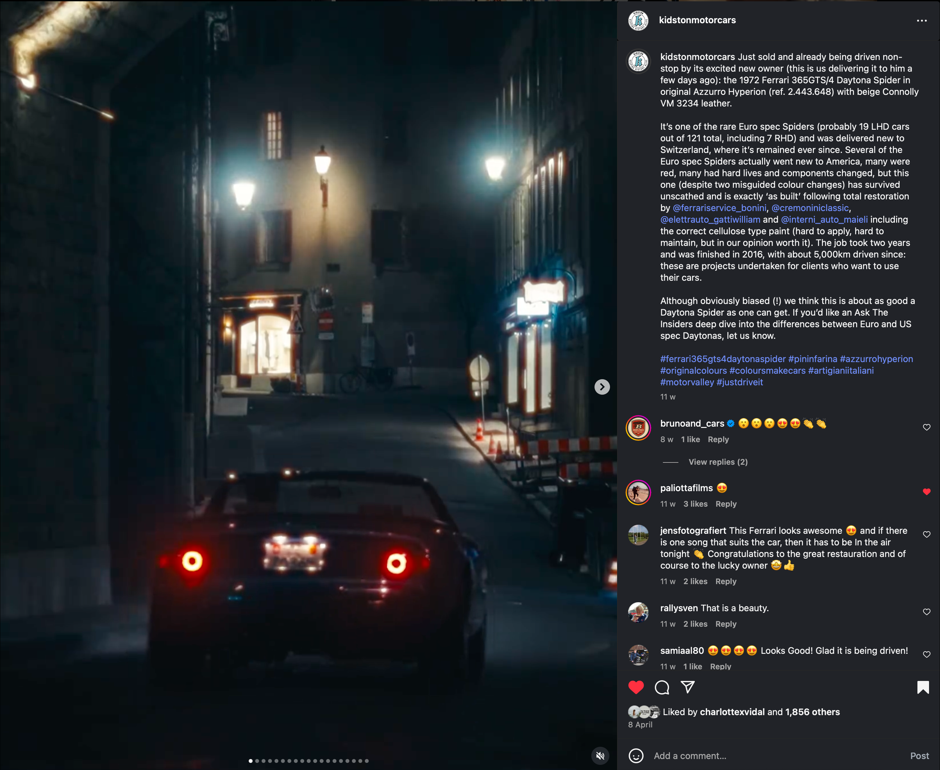Share post via paper plane icon
This screenshot has height=770, width=940.
click(687, 687)
